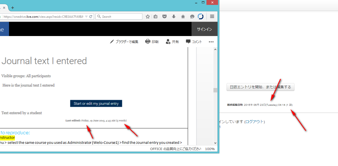Click the "Start or edit my journal entry" button image

click(96, 103)
